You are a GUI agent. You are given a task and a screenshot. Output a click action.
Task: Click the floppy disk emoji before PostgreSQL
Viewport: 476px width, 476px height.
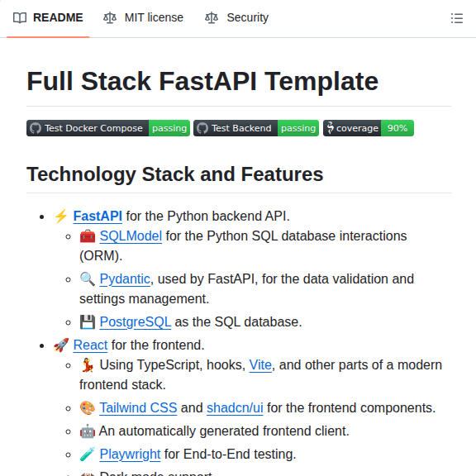point(88,322)
